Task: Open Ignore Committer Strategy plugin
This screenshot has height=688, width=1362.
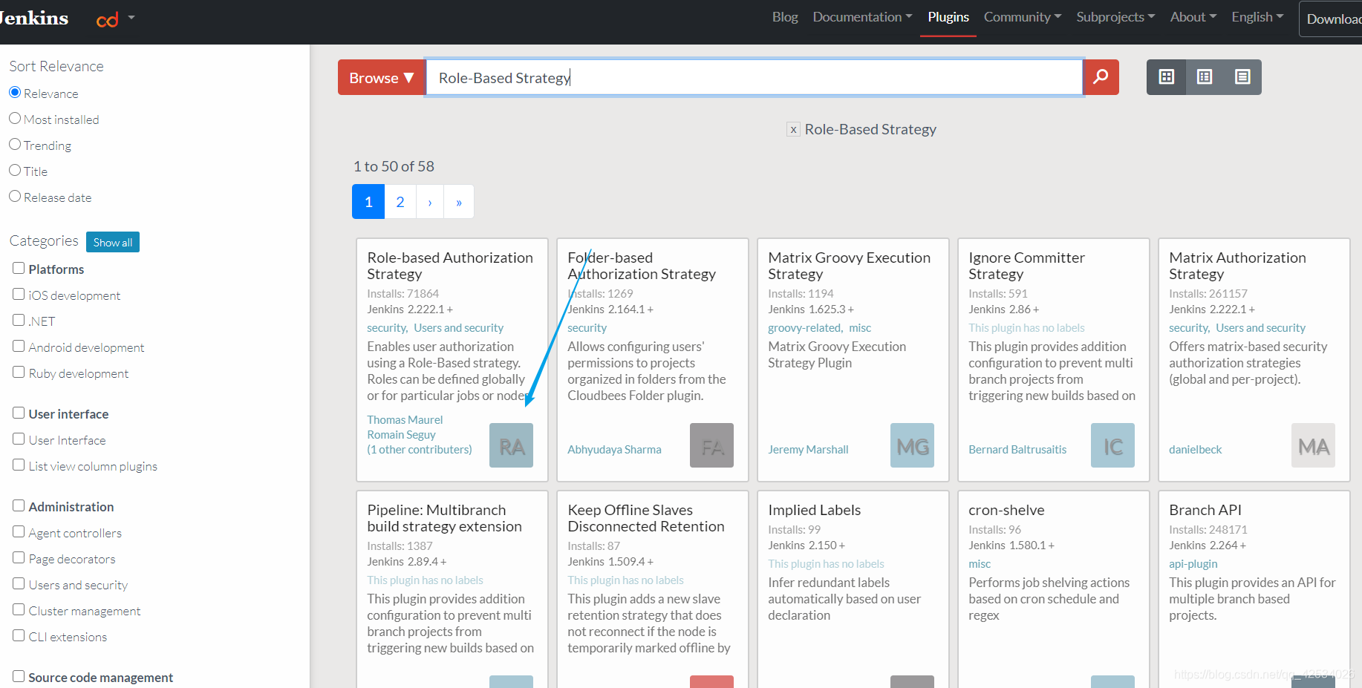Action: tap(1026, 266)
